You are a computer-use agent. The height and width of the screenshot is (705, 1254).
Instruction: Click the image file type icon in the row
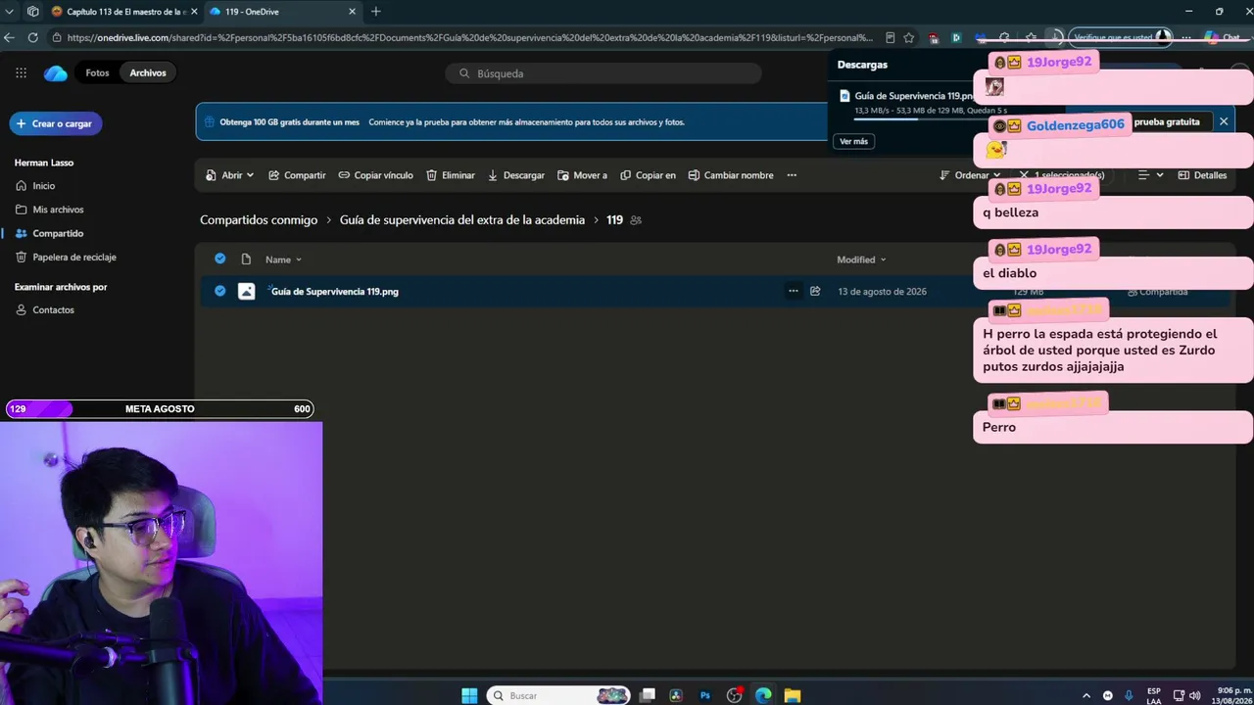click(x=246, y=291)
